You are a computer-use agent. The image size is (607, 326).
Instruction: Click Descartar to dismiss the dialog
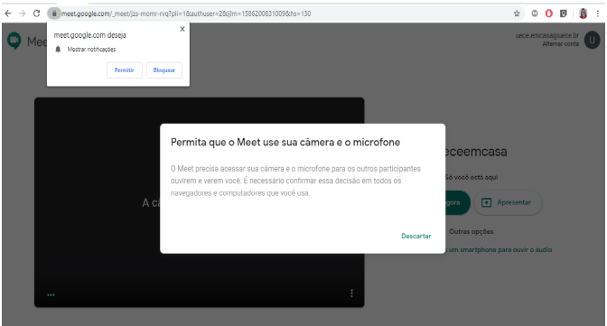click(x=416, y=236)
